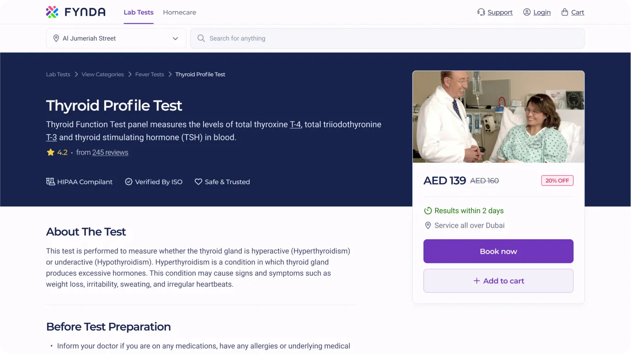Click the Safe & Trusted heart icon
Viewport: 631px width, 354px height.
click(x=199, y=182)
